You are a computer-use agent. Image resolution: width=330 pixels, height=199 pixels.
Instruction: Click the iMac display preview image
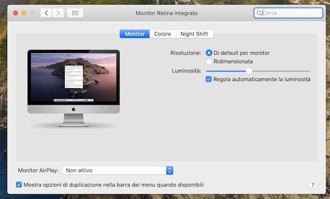(x=74, y=88)
